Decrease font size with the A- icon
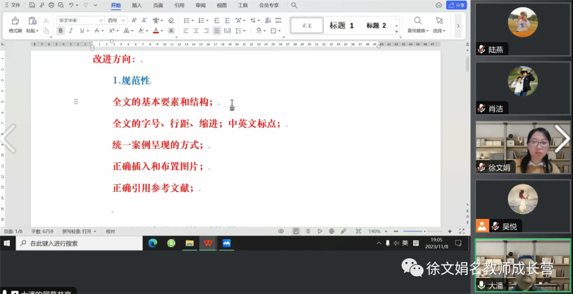Image resolution: width=573 pixels, height=294 pixels. click(x=144, y=21)
